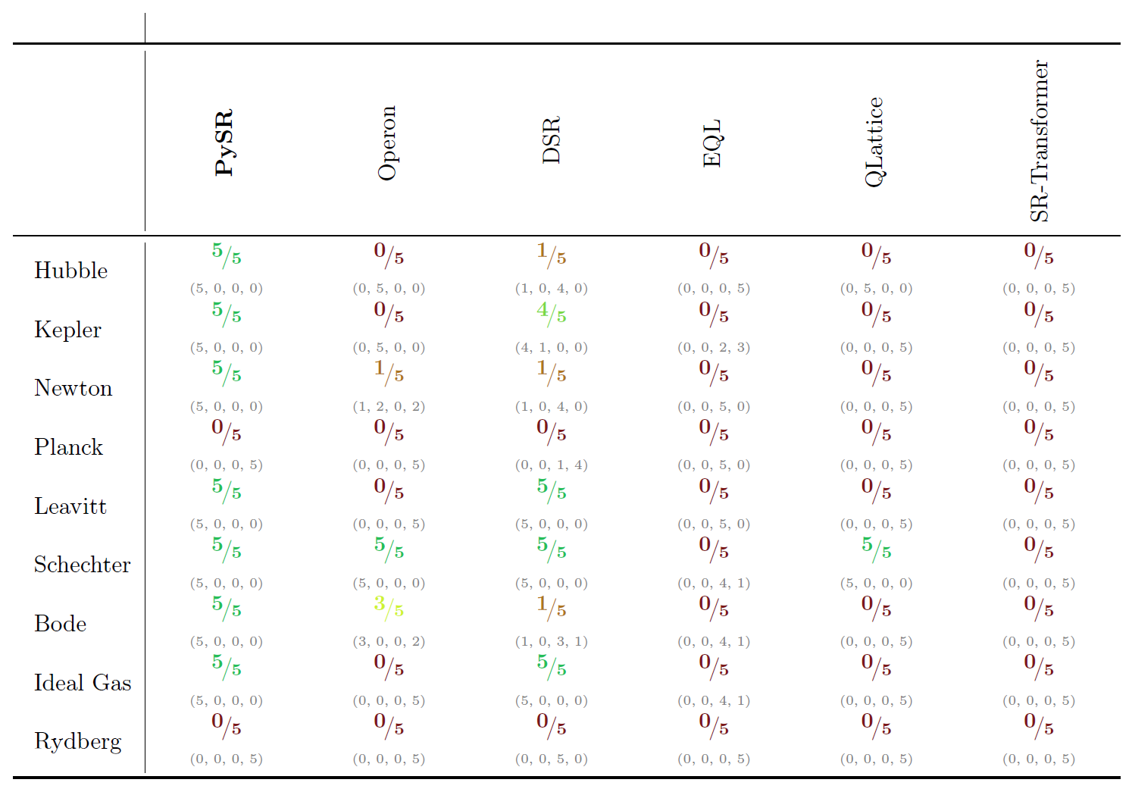Click the yellow 3/5 Operon score for Bode

(388, 606)
